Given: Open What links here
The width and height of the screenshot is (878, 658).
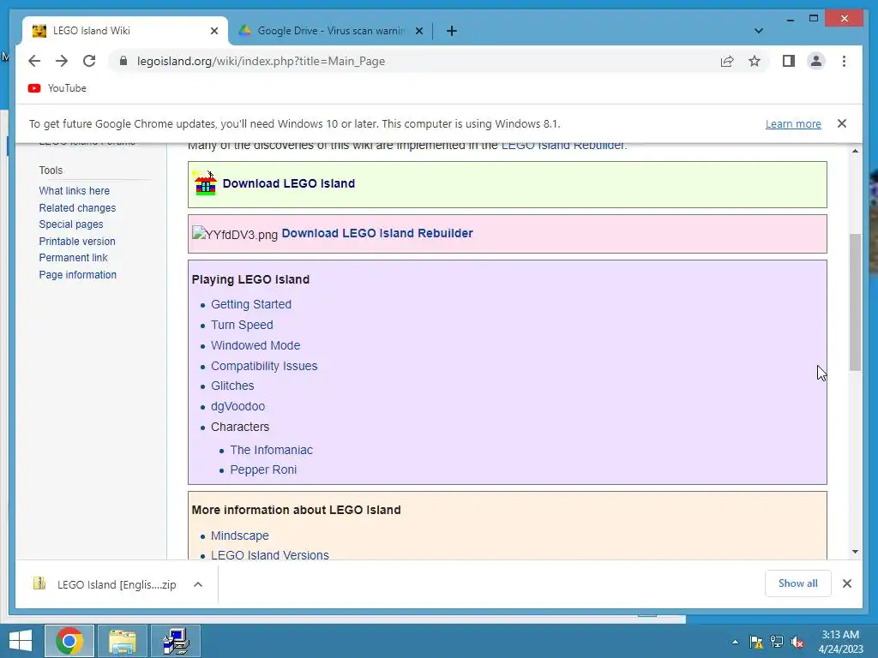Looking at the screenshot, I should click(74, 191).
